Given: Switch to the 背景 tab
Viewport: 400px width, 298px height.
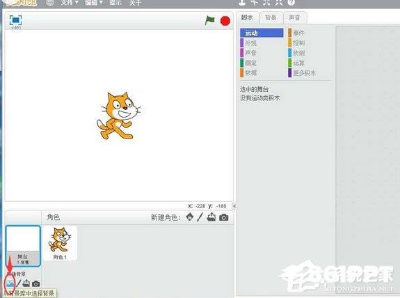Looking at the screenshot, I should click(x=271, y=18).
